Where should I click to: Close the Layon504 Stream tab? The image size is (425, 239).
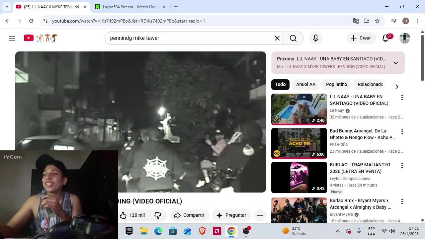(x=164, y=7)
